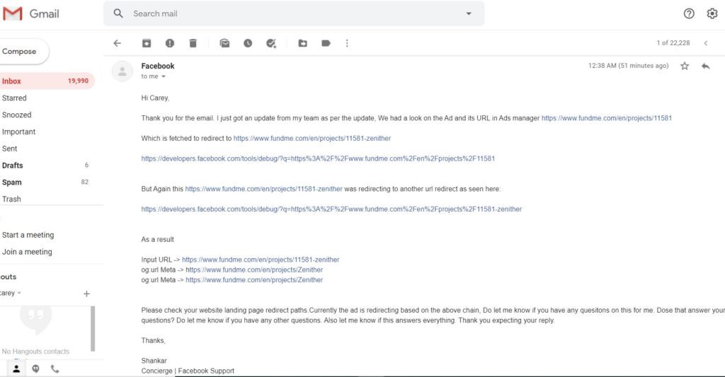Snooze this email with clock icon
The image size is (725, 377).
click(248, 43)
